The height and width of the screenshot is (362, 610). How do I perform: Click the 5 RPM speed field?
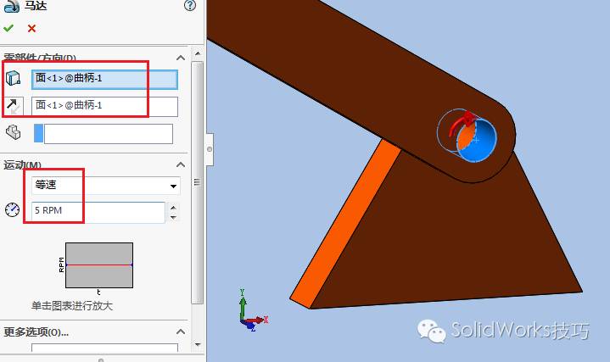pyautogui.click(x=98, y=211)
